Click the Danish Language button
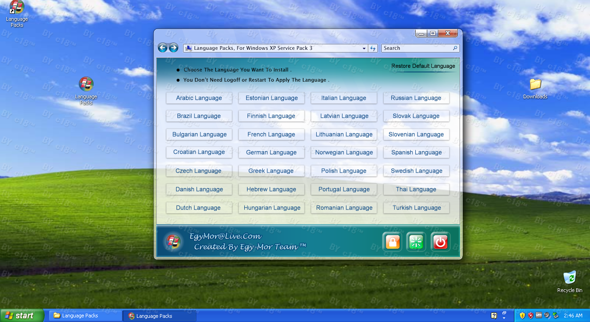 click(x=199, y=189)
